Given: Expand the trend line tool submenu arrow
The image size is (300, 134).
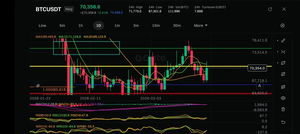Looking at the screenshot, I should (x=277, y=40).
